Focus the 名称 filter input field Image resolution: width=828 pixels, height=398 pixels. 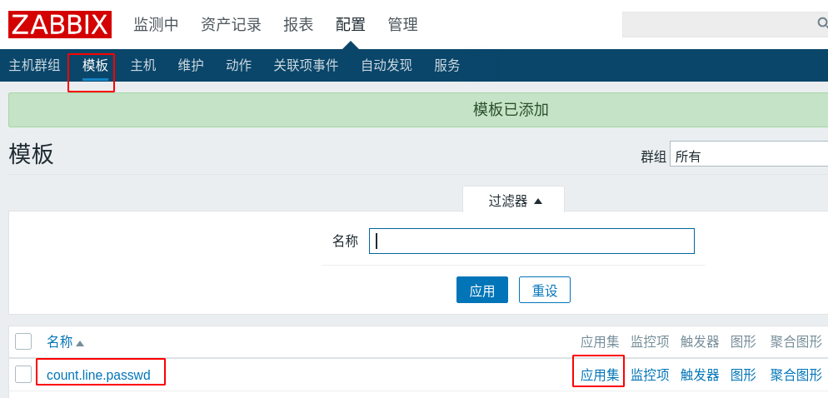pos(531,241)
